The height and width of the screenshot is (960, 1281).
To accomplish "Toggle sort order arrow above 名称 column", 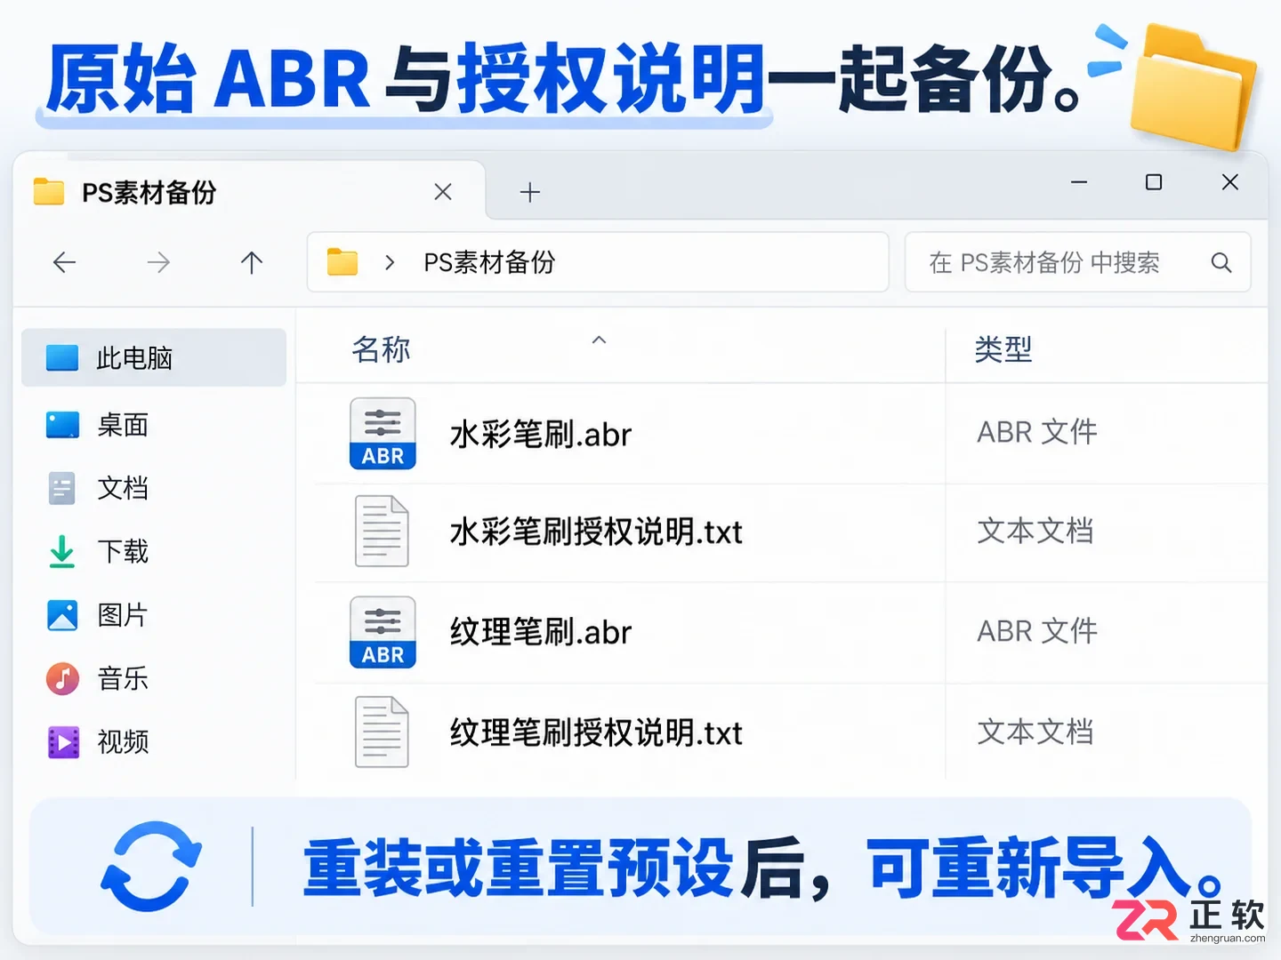I will (600, 340).
